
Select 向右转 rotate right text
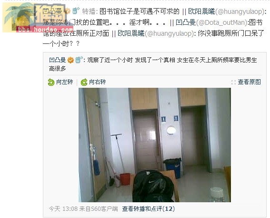[98, 82]
